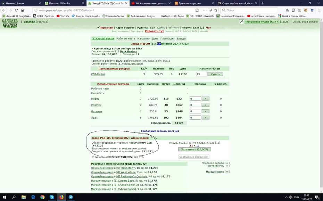The width and height of the screenshot is (323, 201).
Task: Click the Купить button
Action: [215, 74]
